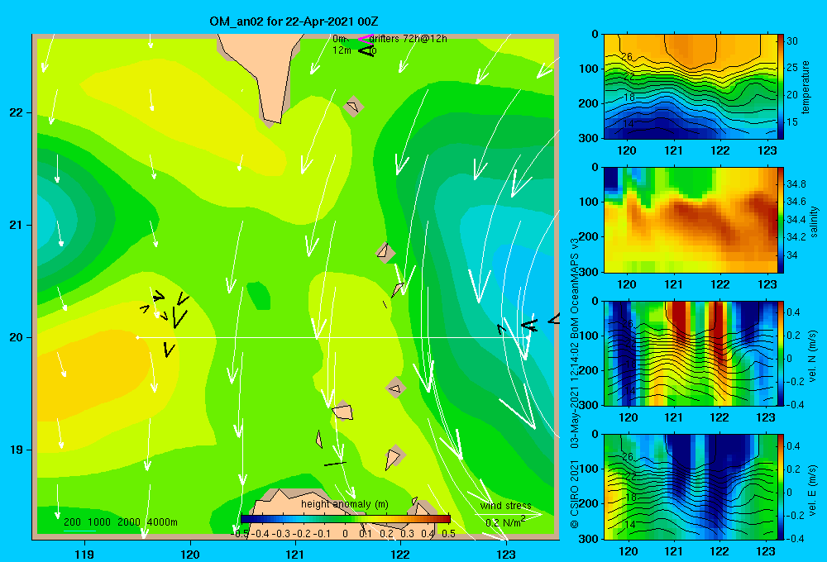Image resolution: width=827 pixels, height=562 pixels.
Task: Click the vertical 'salinity' axis label
Action: coord(814,221)
